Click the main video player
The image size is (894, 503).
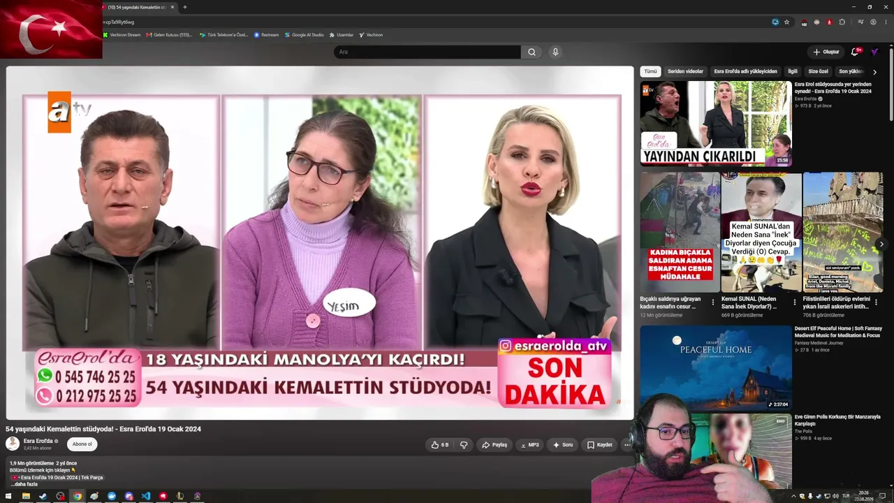point(320,243)
